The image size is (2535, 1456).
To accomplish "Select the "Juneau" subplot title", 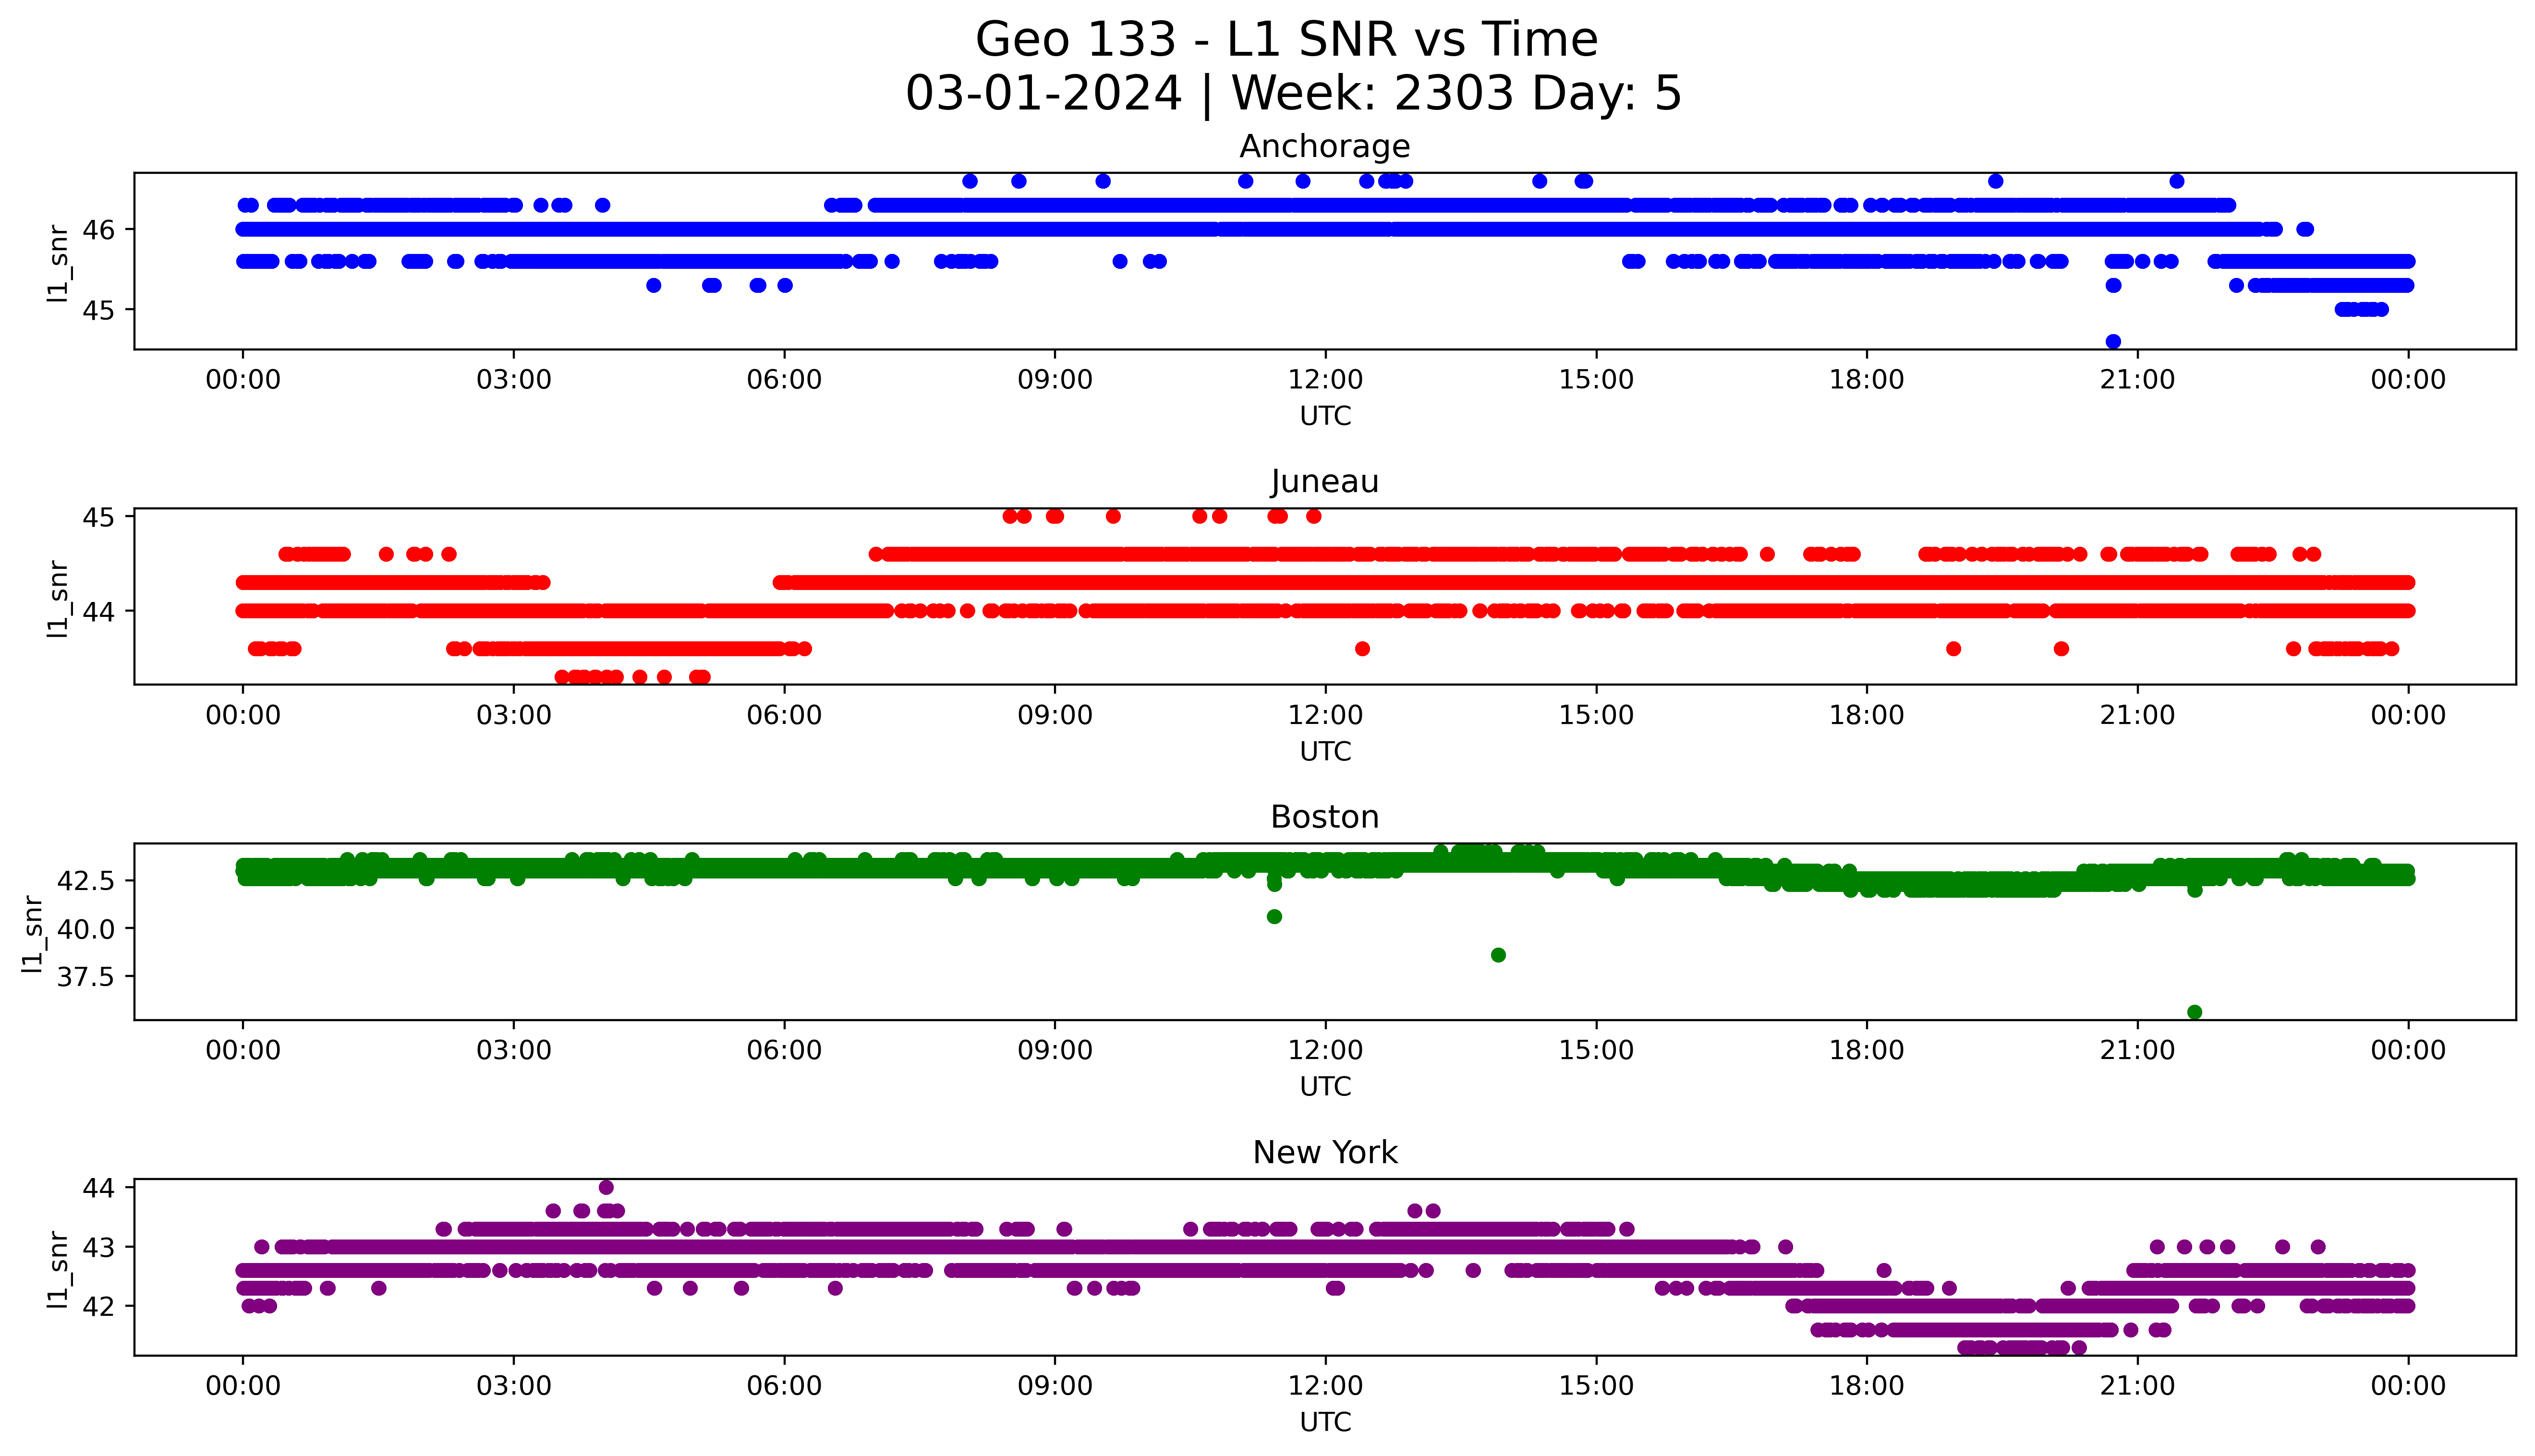I will (x=1324, y=482).
